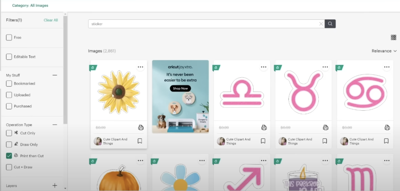
Task: Expand the Layers filter section
Action: 55,186
